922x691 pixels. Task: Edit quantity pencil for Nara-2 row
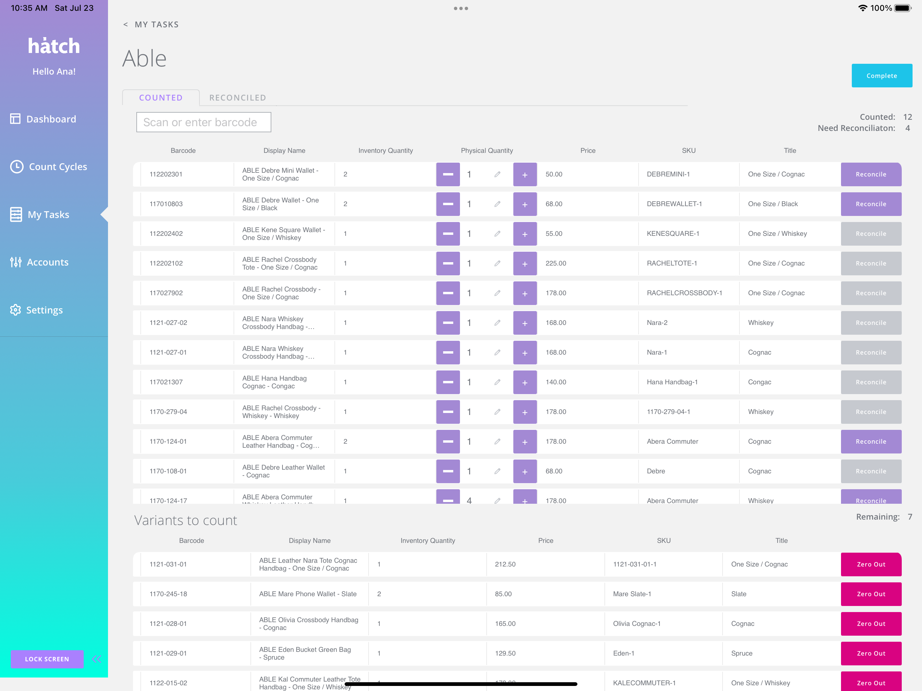[497, 323]
